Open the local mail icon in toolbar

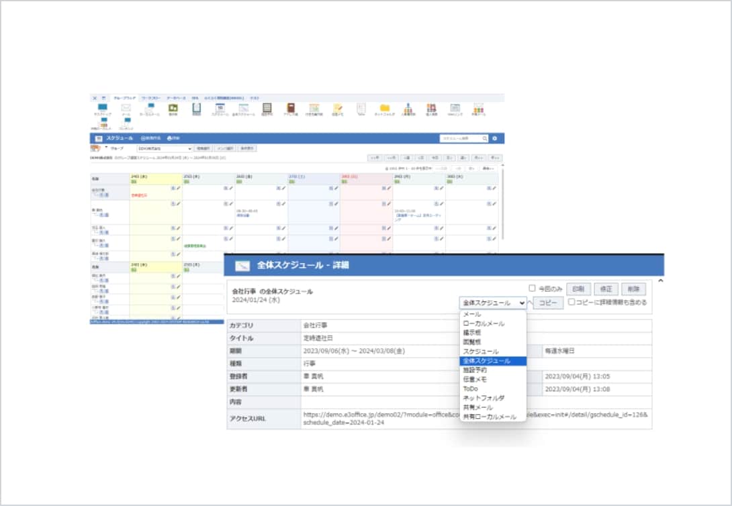click(x=149, y=108)
